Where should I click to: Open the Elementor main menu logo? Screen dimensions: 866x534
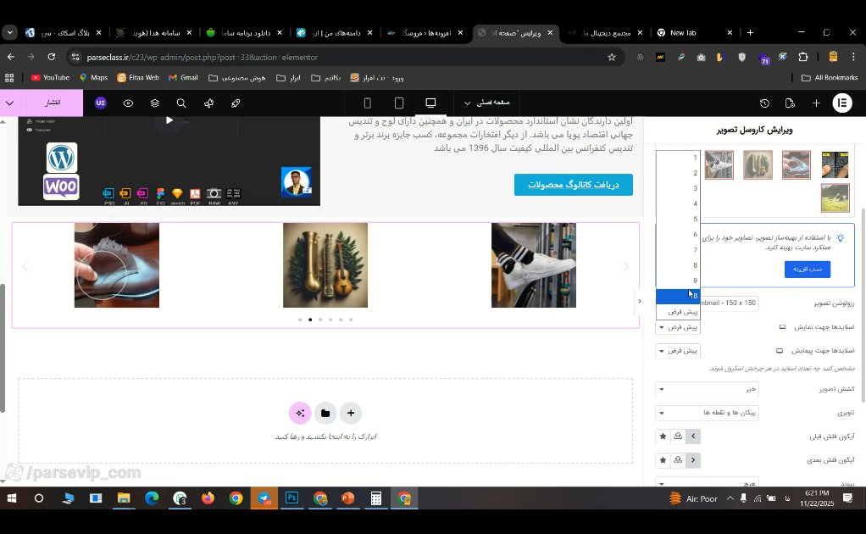842,103
